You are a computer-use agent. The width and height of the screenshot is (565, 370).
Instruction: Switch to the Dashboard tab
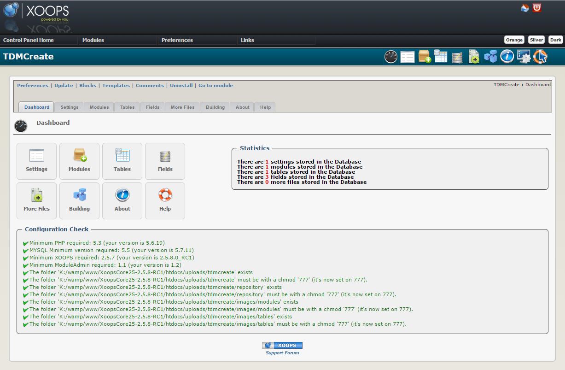coord(36,107)
